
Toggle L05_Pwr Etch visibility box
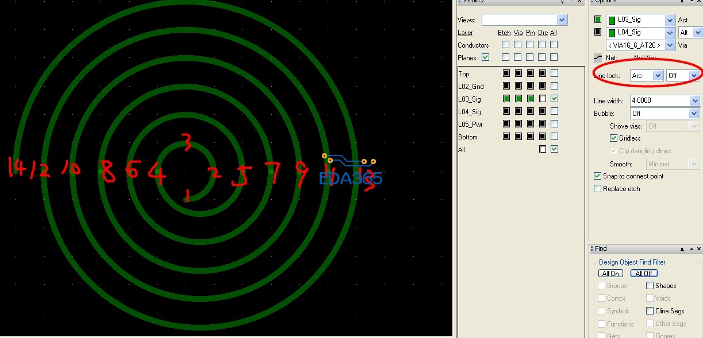pyautogui.click(x=506, y=124)
